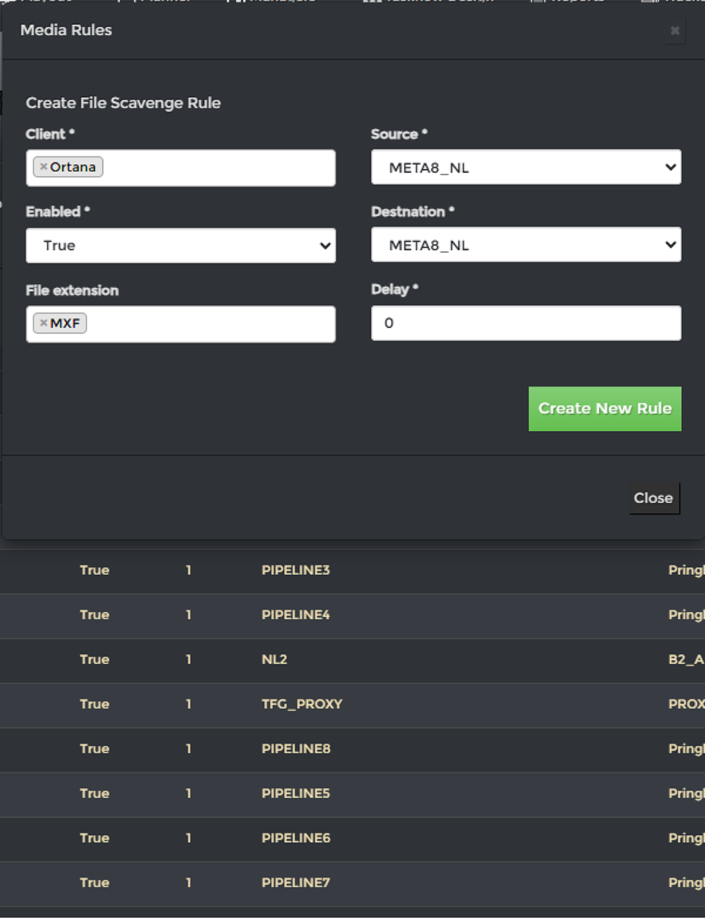Click the PIPELINE6 table entry

(x=296, y=838)
